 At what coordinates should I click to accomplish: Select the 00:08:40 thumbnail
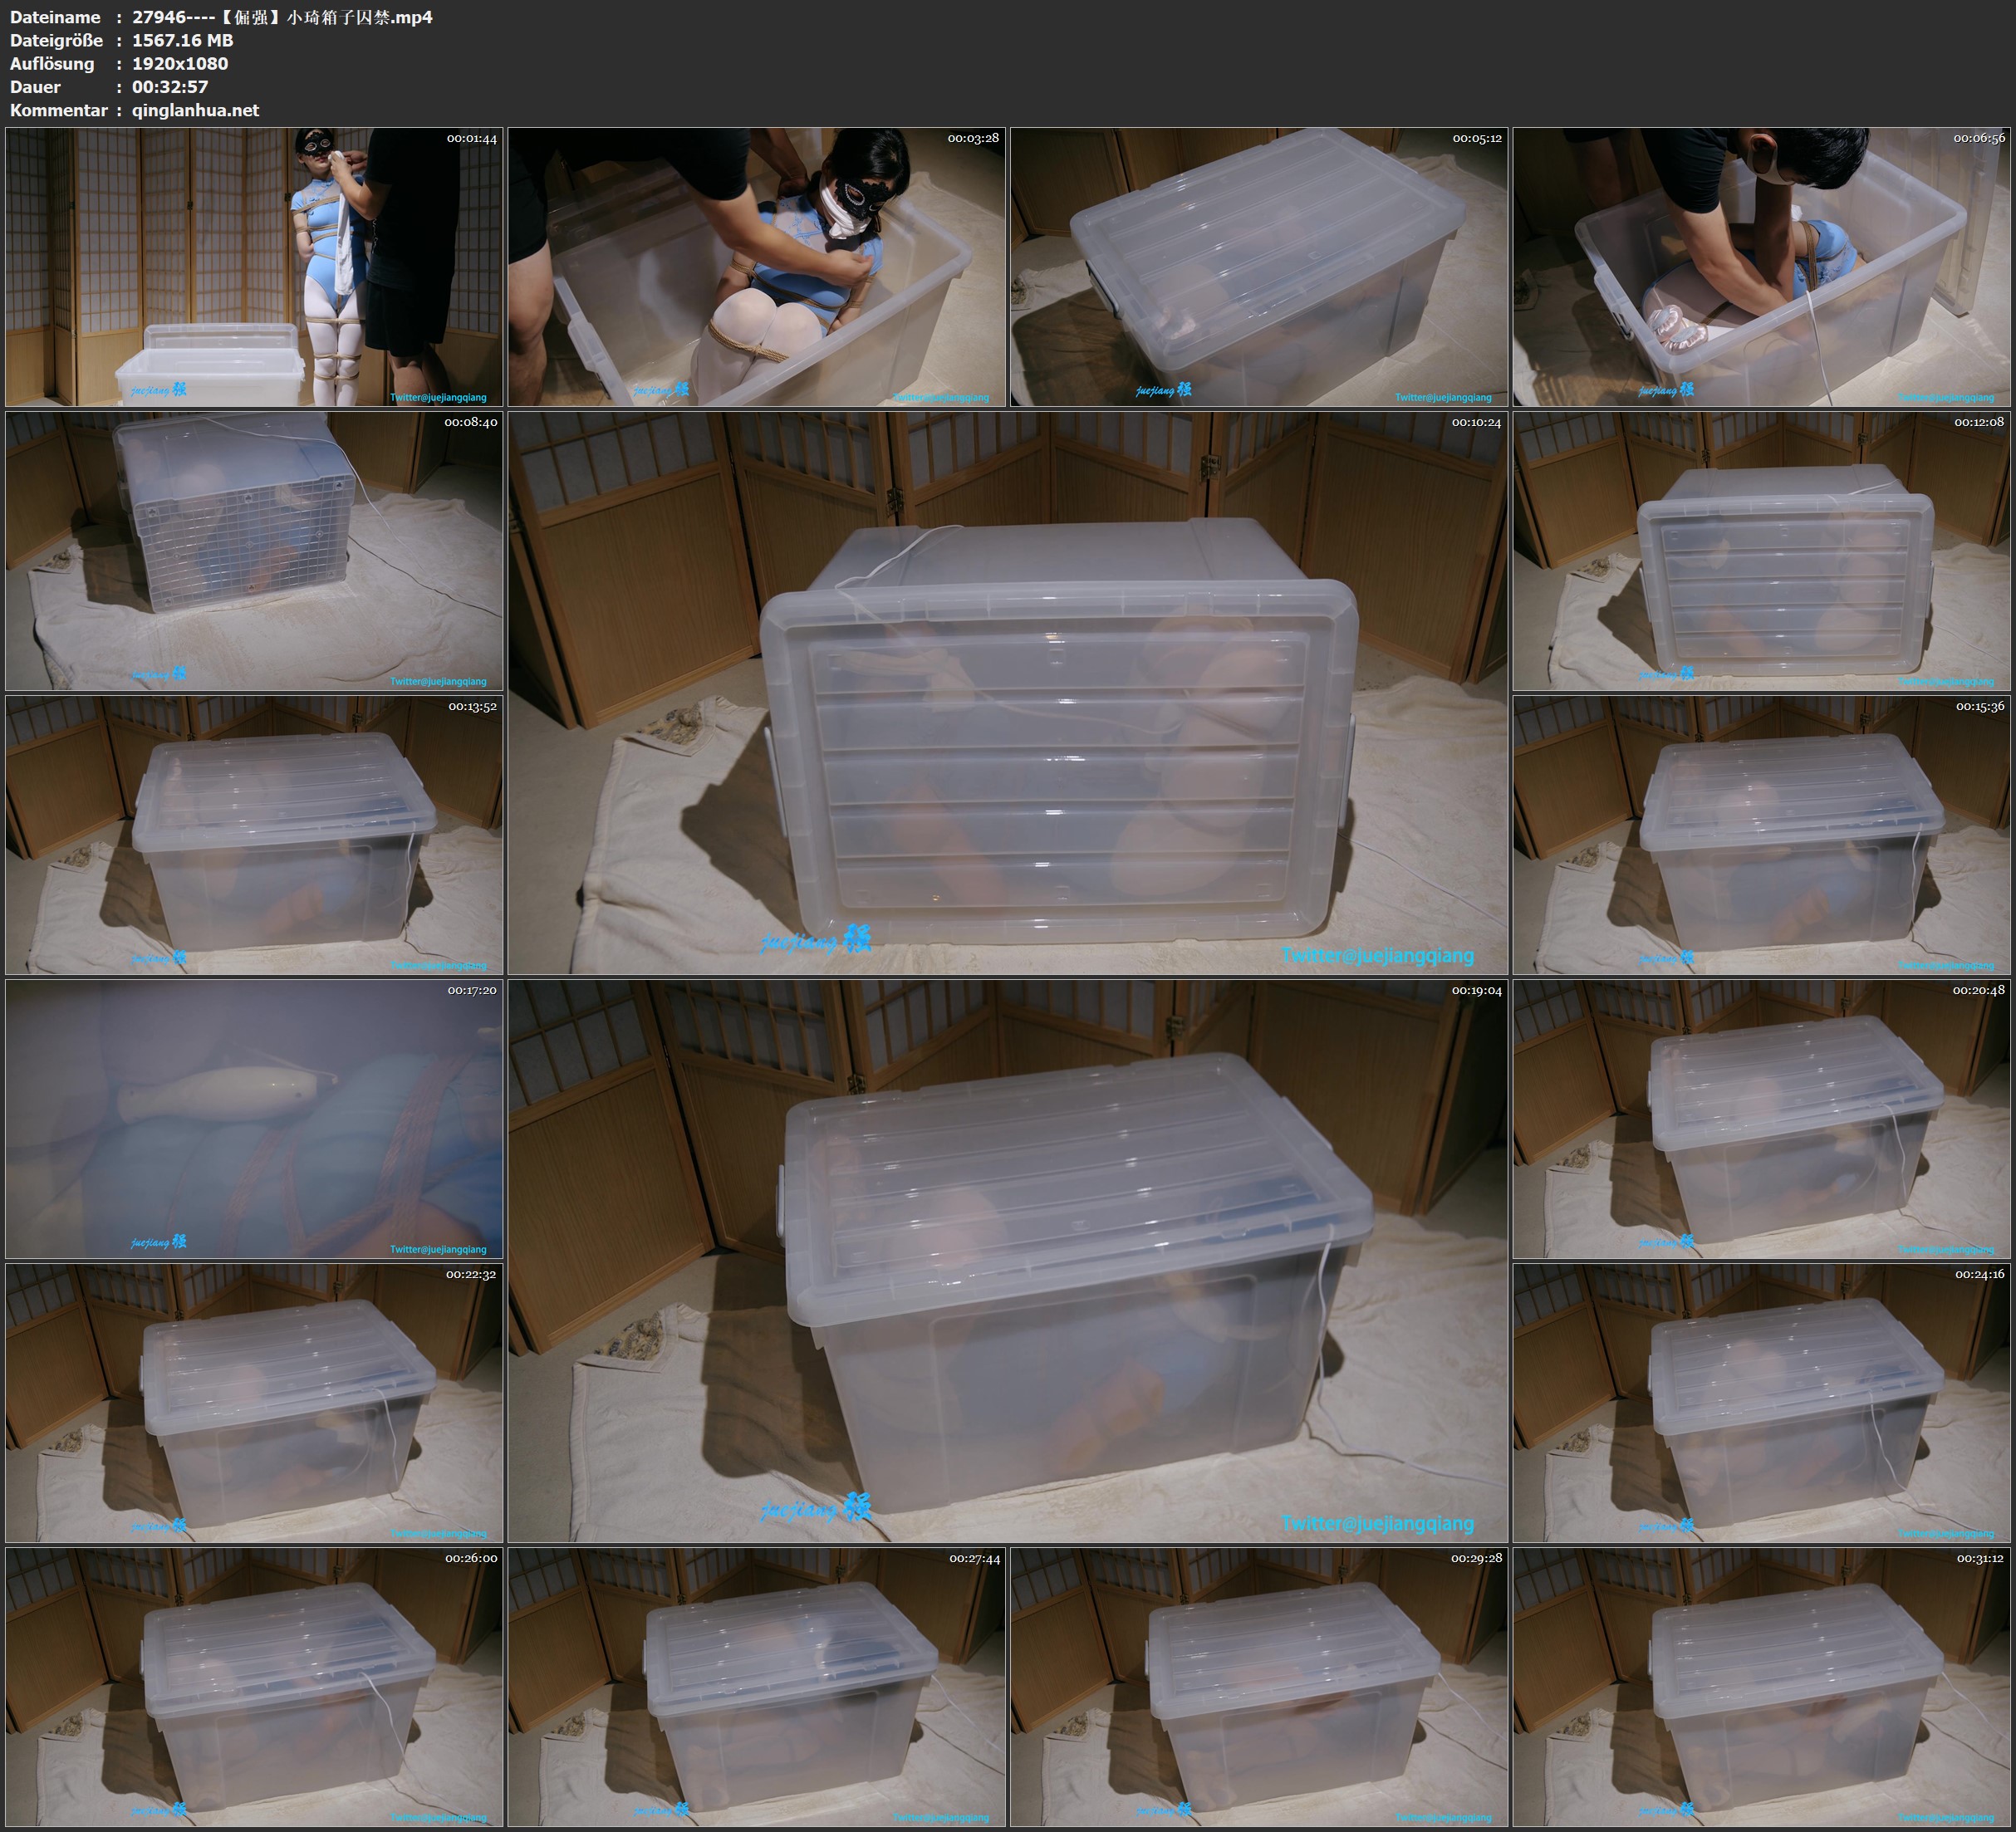(x=254, y=551)
